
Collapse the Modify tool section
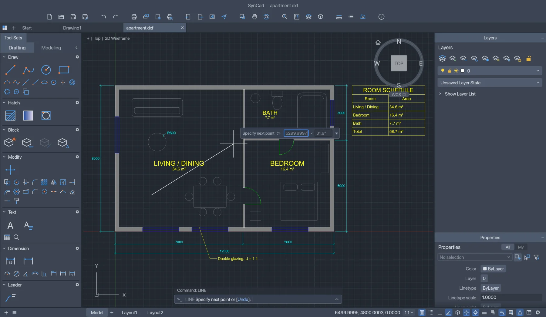click(x=4, y=157)
